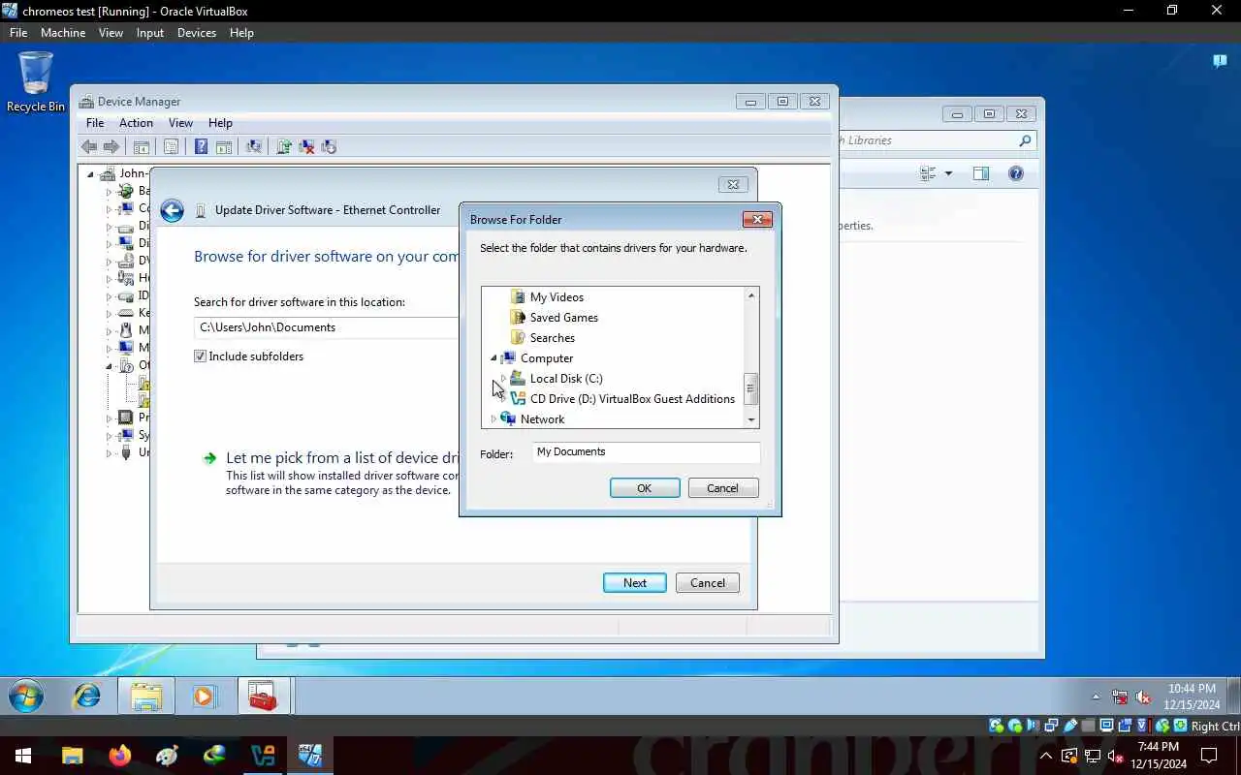This screenshot has width=1241, height=775.
Task: Select Local Disk (C:) in the folder tree
Action: (566, 379)
